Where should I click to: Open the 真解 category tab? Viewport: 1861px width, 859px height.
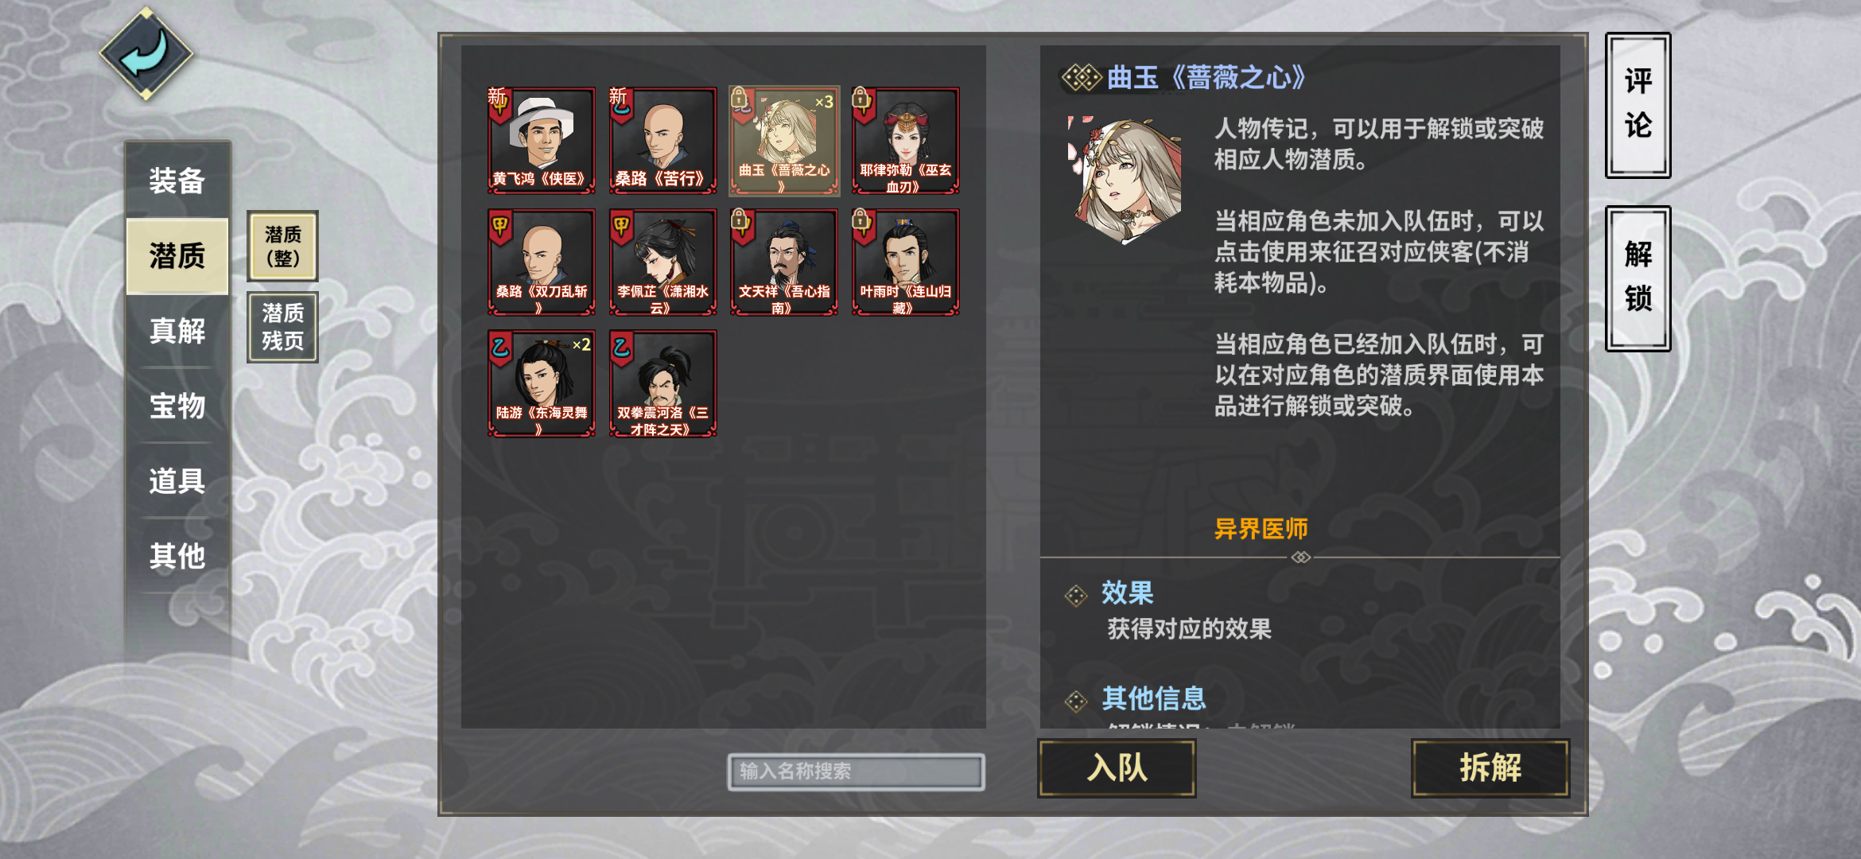(177, 331)
